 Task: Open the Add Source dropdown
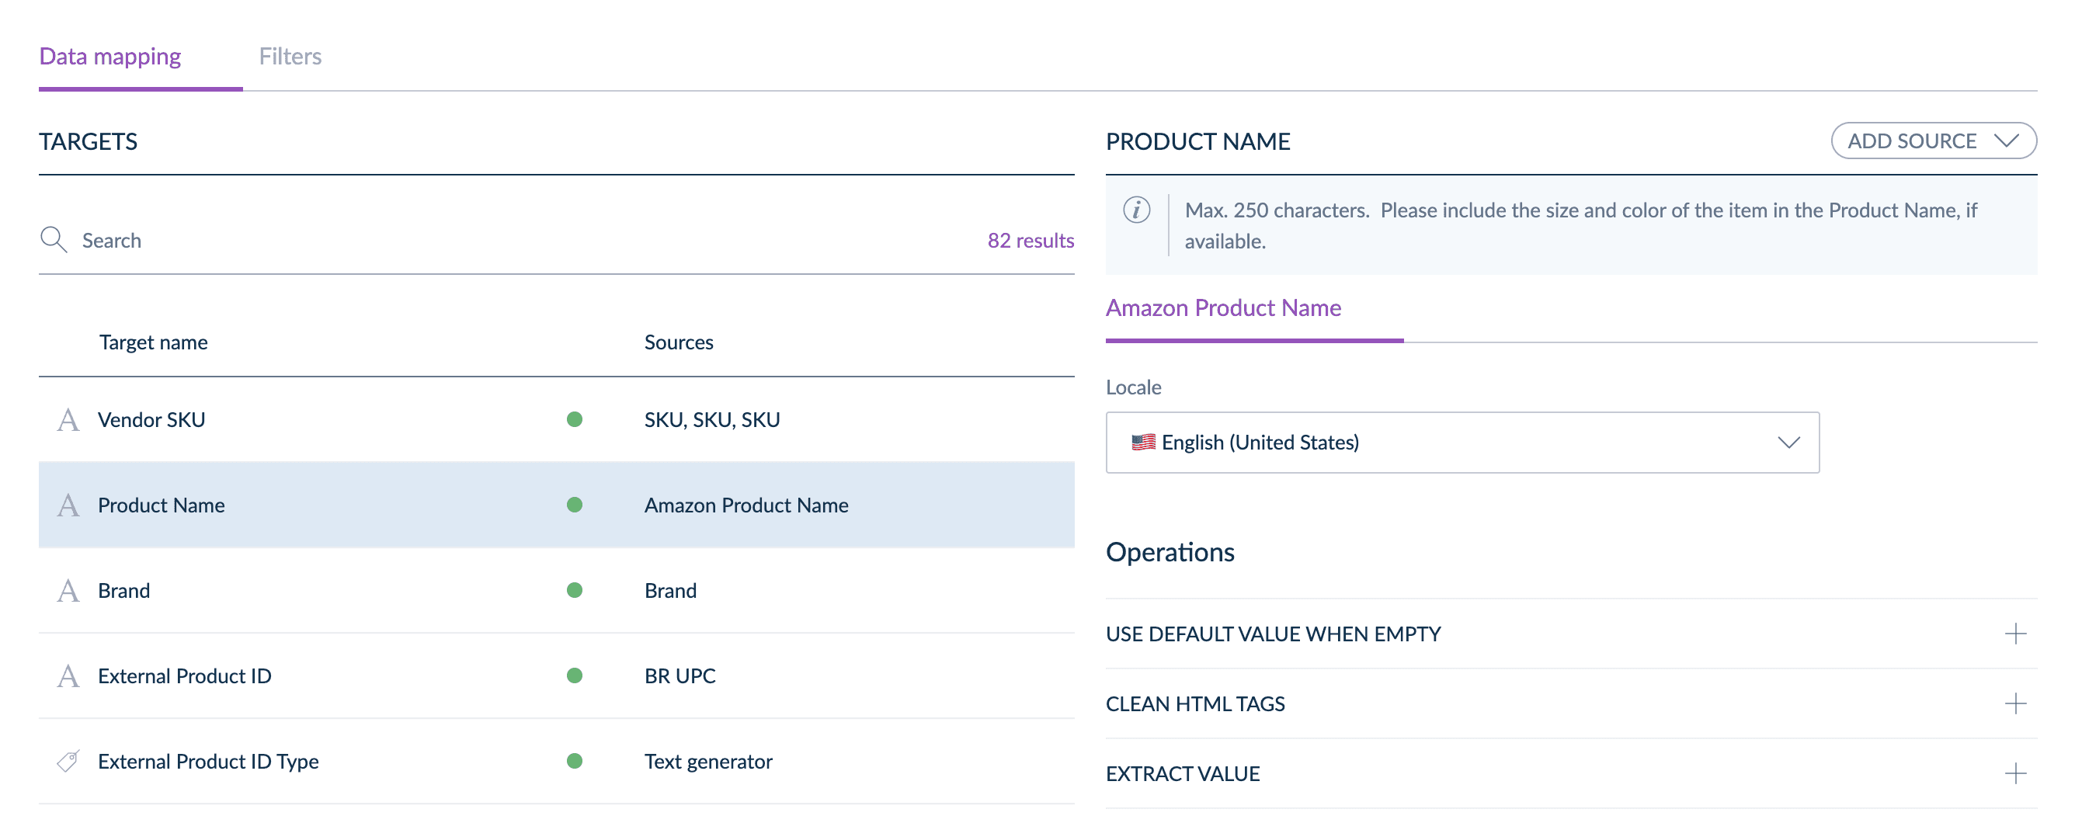point(1933,141)
